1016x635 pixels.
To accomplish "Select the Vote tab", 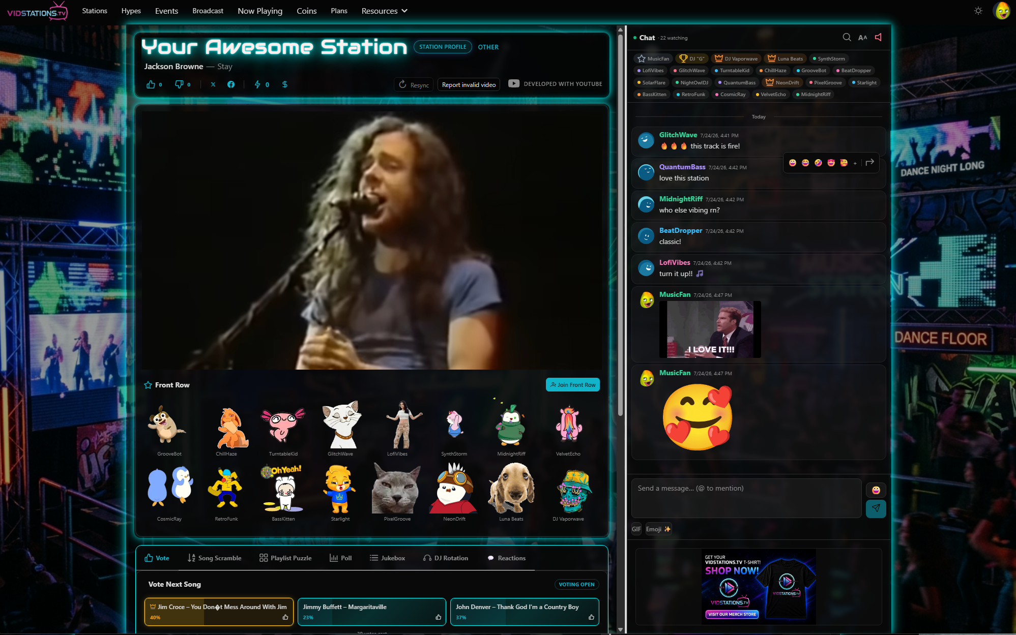I will (157, 558).
